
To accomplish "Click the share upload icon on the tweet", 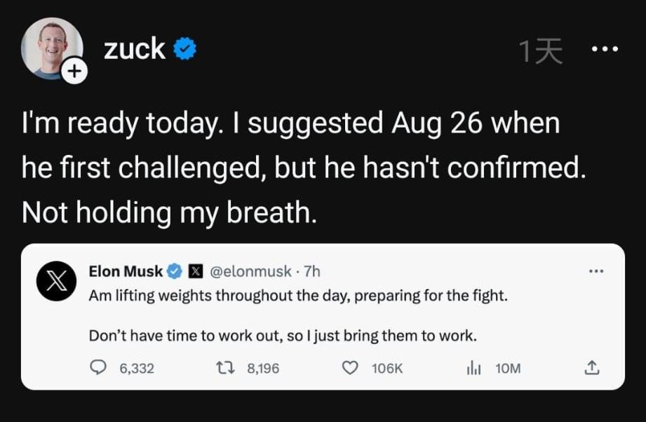I will pos(591,367).
